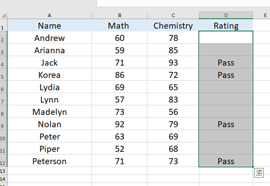270x186 pixels.
Task: Select row 2 header
Action: coord(3,37)
